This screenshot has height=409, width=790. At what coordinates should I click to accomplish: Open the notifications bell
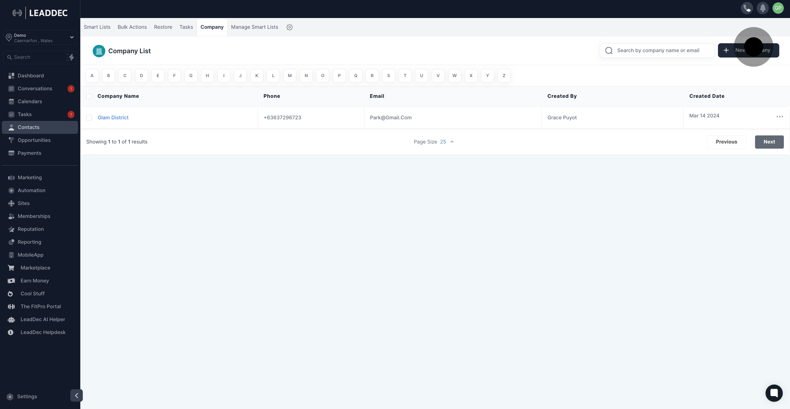762,8
